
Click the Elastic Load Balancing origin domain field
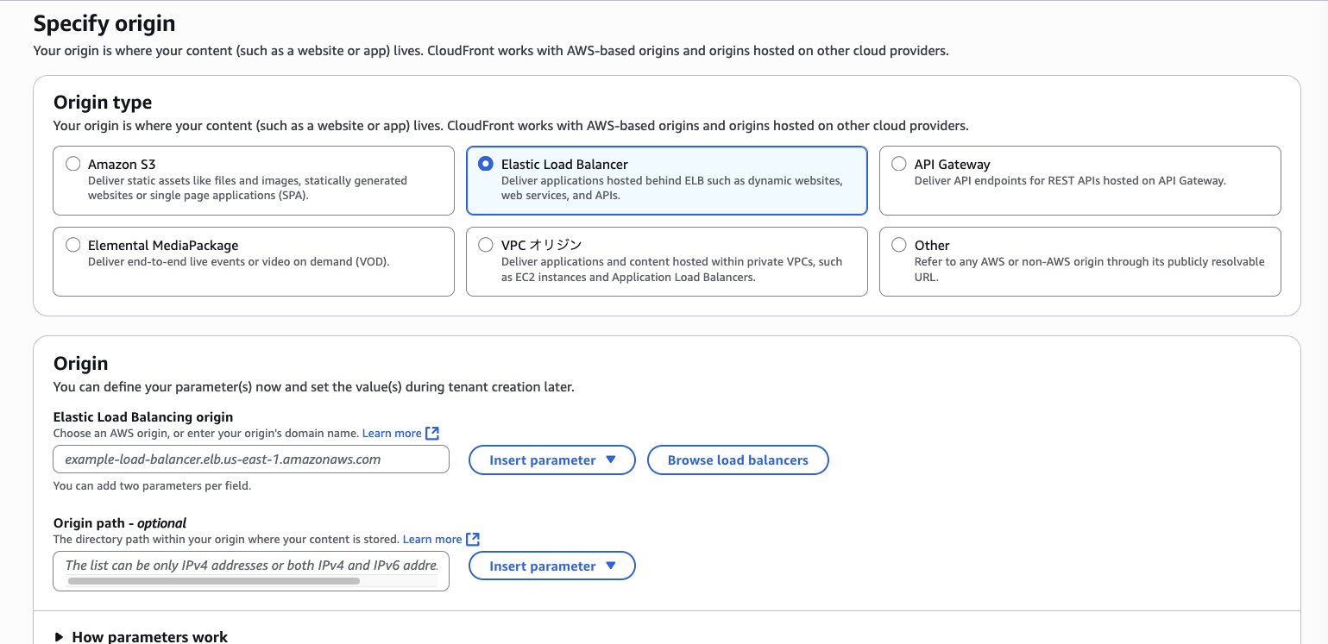point(250,460)
